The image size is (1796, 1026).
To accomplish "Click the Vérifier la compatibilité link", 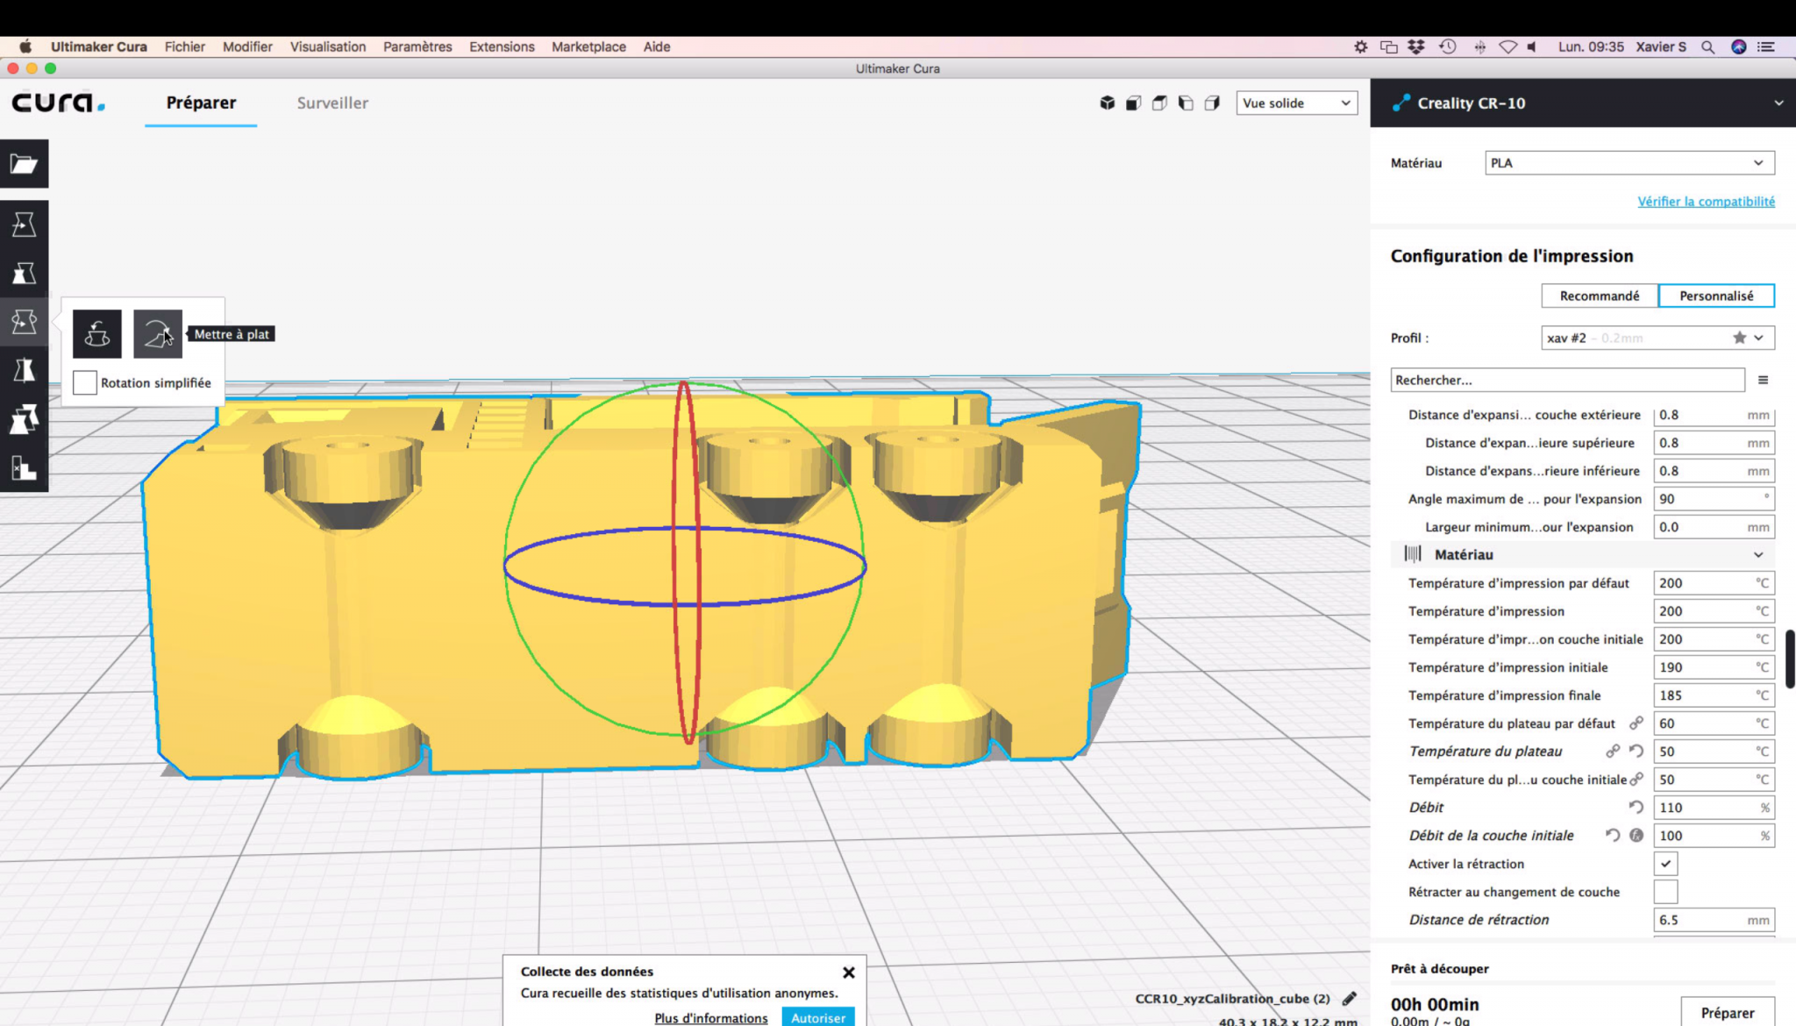I will [1706, 201].
